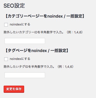
Task: Click the 除外したいカテゴリーID description text
Action: coord(43,32)
